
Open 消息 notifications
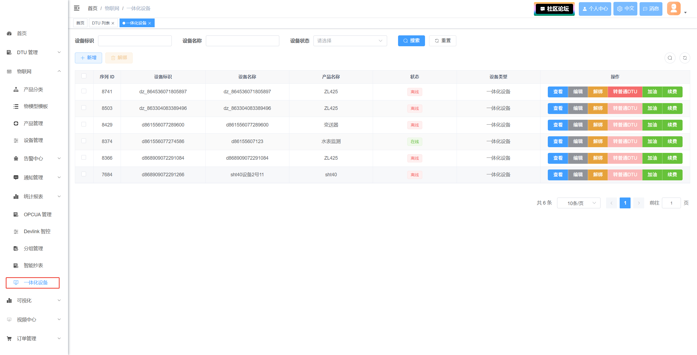click(651, 9)
